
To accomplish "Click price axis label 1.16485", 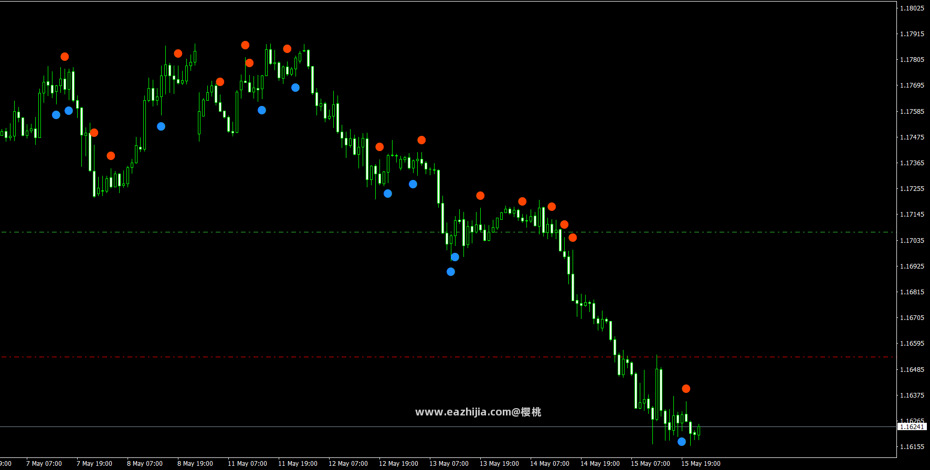I will [912, 370].
